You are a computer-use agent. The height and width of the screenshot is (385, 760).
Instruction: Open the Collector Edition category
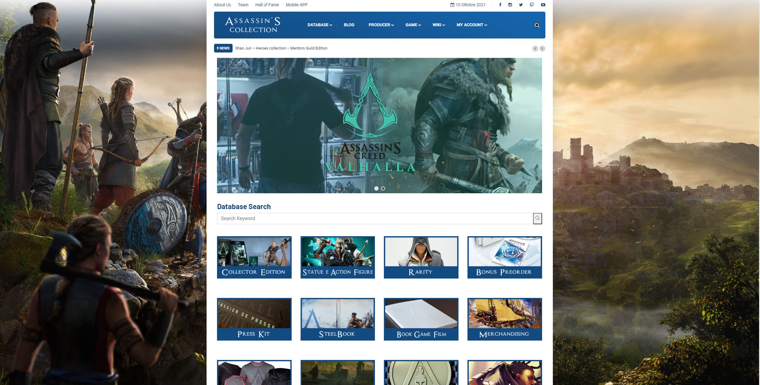point(254,257)
